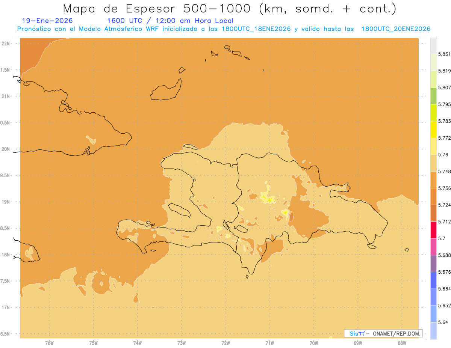The width and height of the screenshot is (451, 348).
Task: Click the latitude axis label 18N
Action: tap(6, 255)
